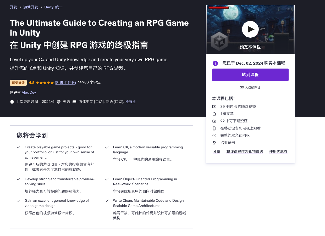Click the 创建者 label
Screen dimensions: 325x236
pyautogui.click(x=15, y=92)
